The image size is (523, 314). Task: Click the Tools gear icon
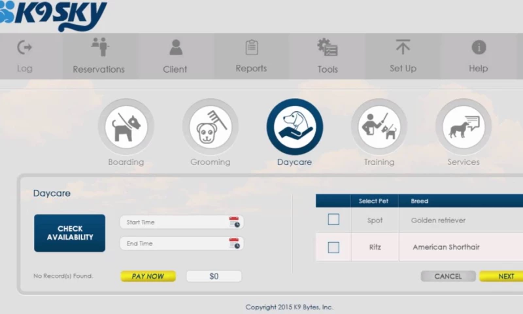point(328,47)
